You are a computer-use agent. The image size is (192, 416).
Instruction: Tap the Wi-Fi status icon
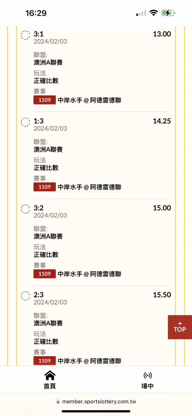pos(154,13)
